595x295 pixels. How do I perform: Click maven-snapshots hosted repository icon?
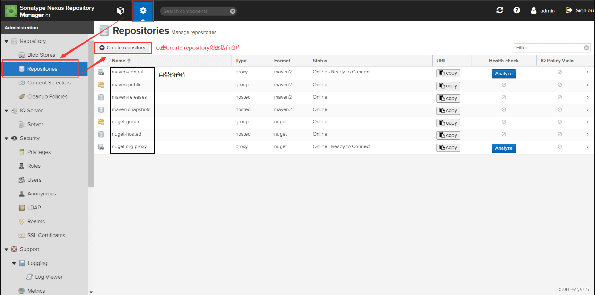point(101,110)
